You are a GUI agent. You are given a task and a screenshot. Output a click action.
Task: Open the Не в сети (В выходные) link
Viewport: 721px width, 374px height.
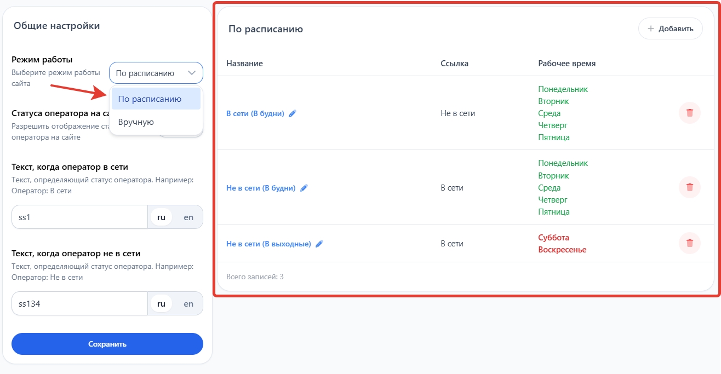pos(268,244)
